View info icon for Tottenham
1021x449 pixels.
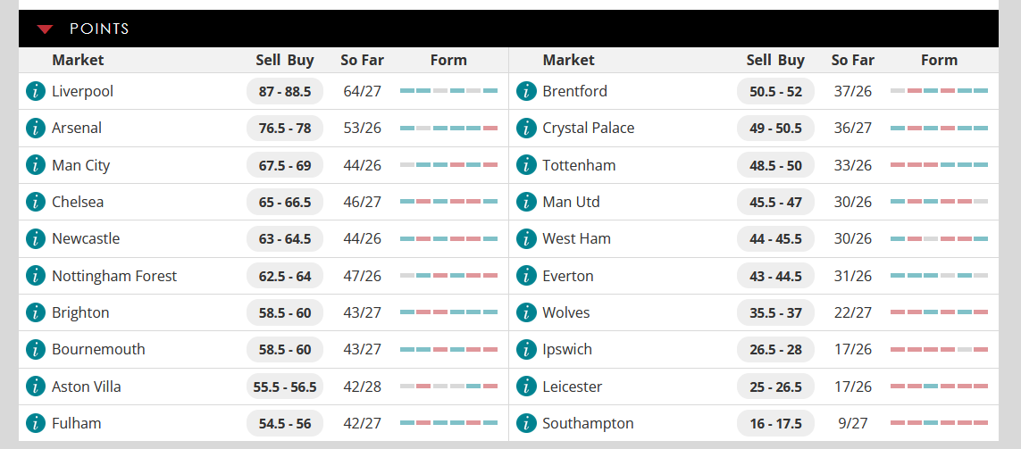pyautogui.click(x=526, y=164)
